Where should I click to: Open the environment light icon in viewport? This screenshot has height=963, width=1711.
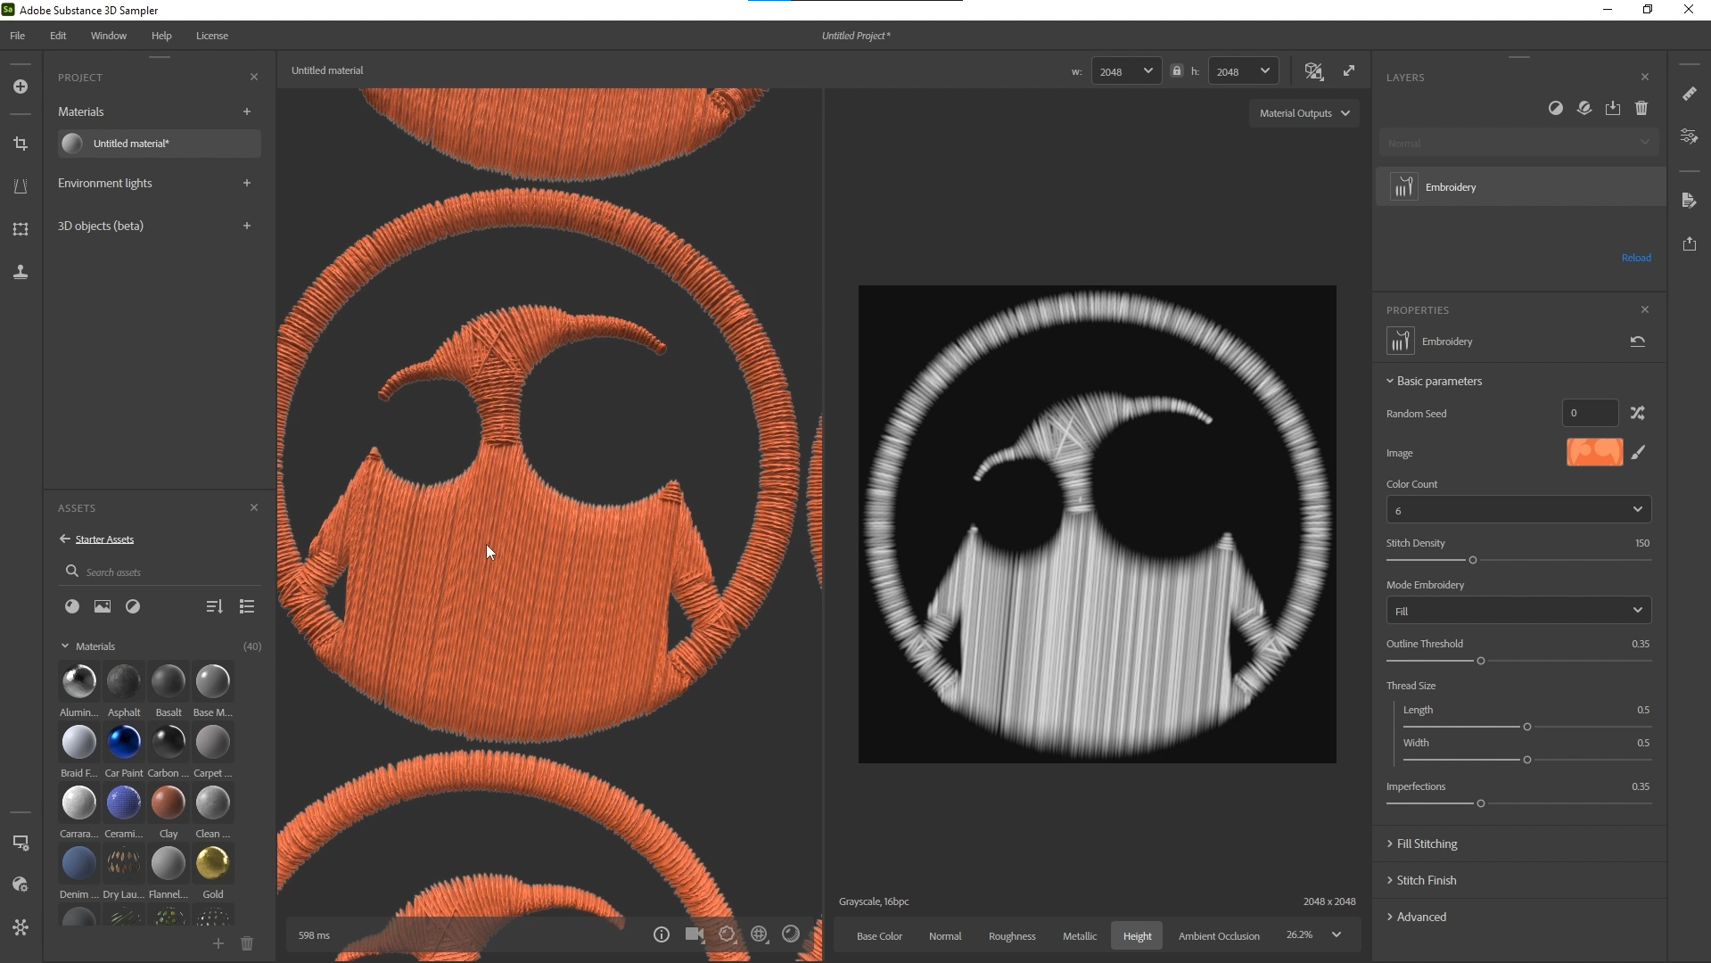tap(759, 934)
